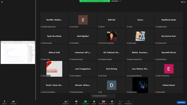Viewport: 187px width, 105px height.
Task: Click muted mic icon on Naidillatul Qaida tile
Action: (x=156, y=27)
